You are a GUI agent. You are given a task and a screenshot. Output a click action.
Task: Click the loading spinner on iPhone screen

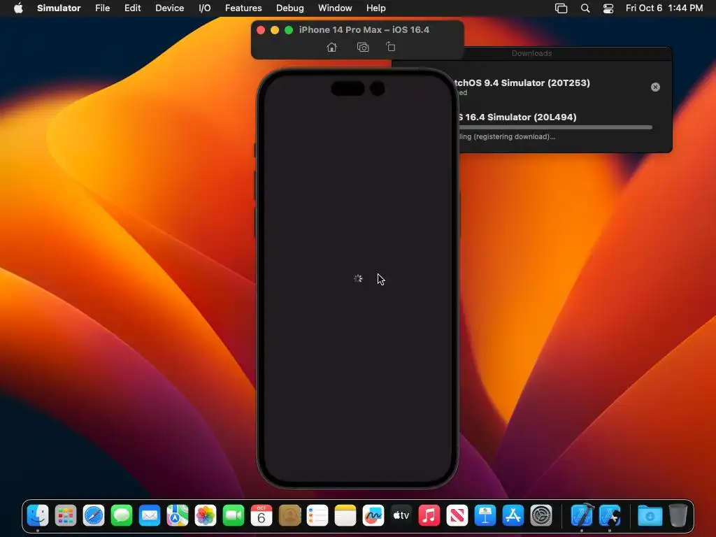pyautogui.click(x=358, y=278)
